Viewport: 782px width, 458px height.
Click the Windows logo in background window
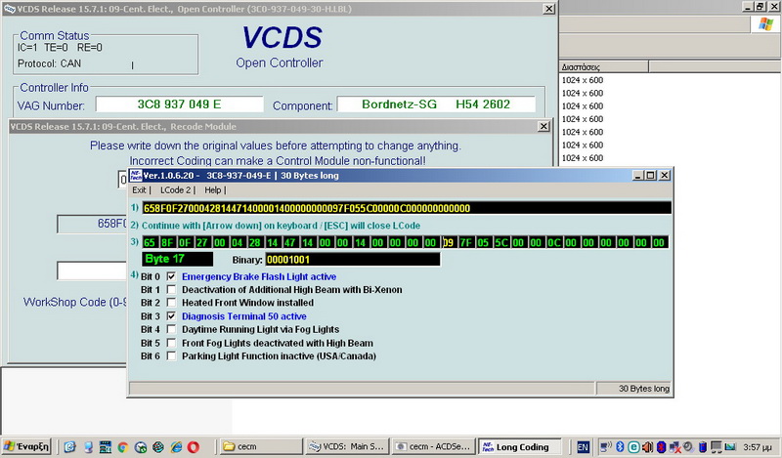pyautogui.click(x=766, y=24)
